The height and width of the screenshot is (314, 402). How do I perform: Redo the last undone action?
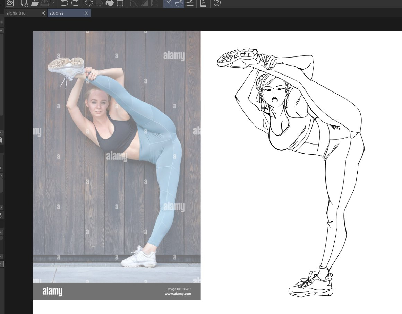[x=75, y=3]
